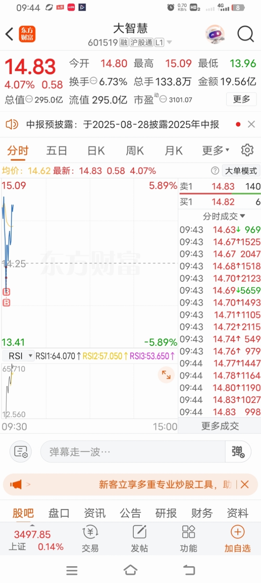Image resolution: width=261 pixels, height=583 pixels.
Task: Tap the lower B buy marker on chart
Action: pos(6,302)
